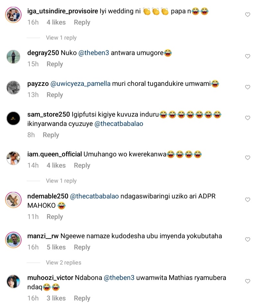View ndemable250's profile avatar
The image size is (257, 305).
[13, 200]
